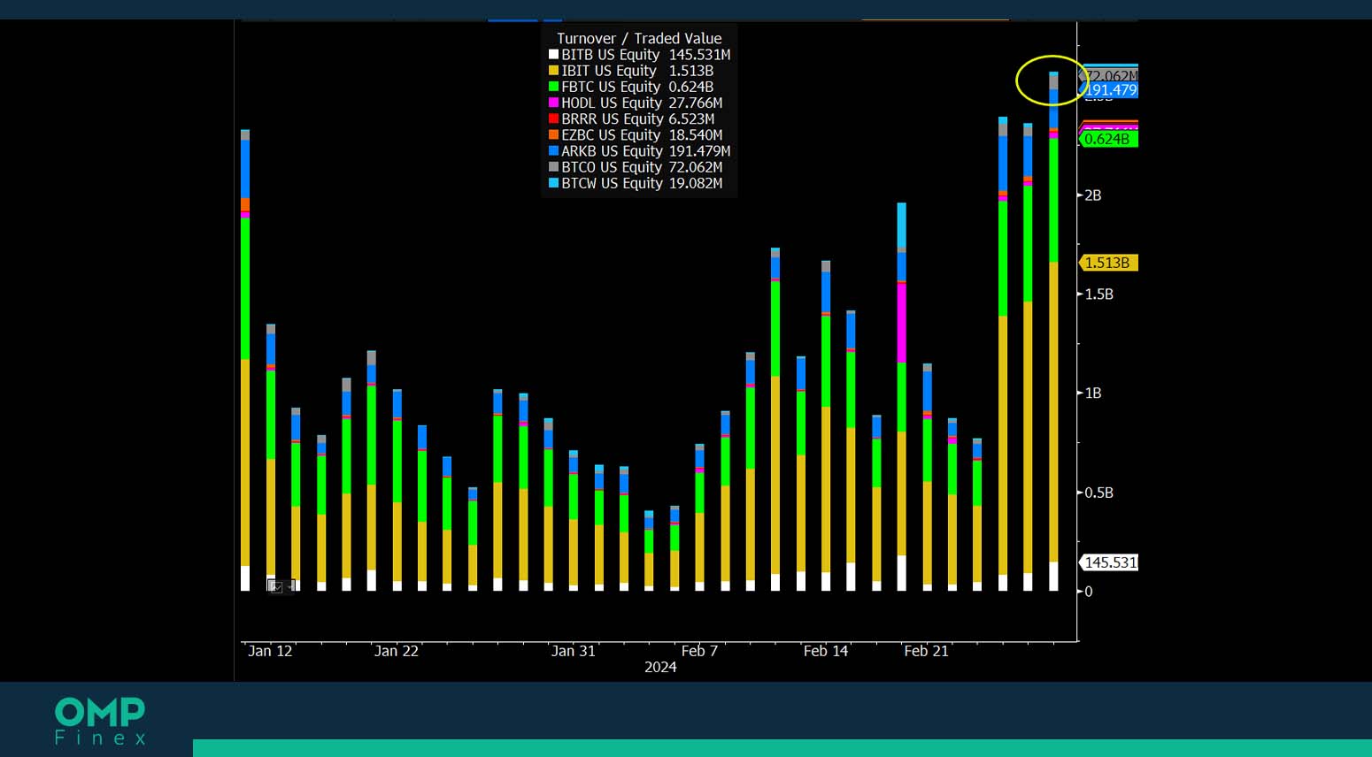Click the green 0.624B axis value tag
Image resolution: width=1372 pixels, height=757 pixels.
[1108, 139]
